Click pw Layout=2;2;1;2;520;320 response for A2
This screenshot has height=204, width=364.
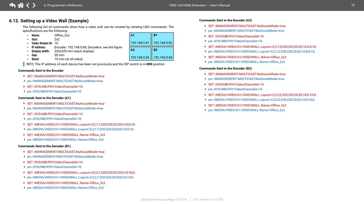pos(262,52)
